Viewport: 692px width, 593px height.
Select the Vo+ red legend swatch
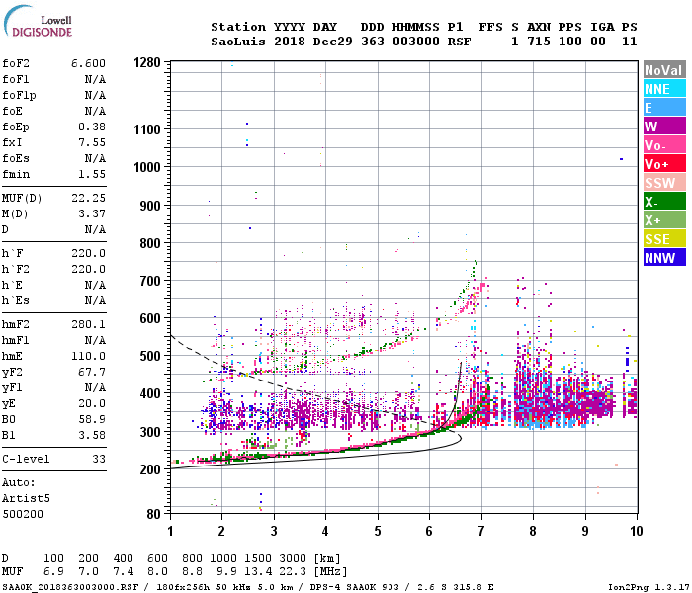click(664, 164)
